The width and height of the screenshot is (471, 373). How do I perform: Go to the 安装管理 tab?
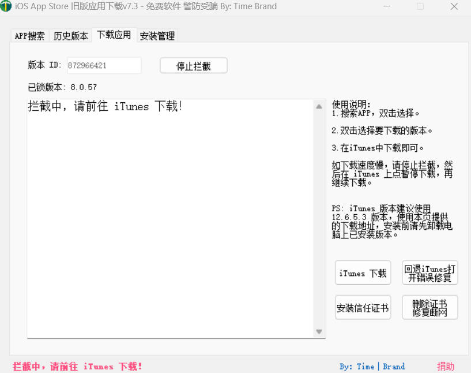coord(157,36)
